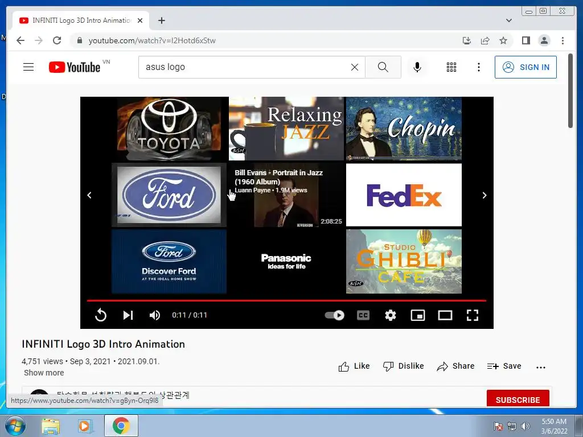Open the network tray icon
This screenshot has width=583, height=437.
click(x=512, y=426)
